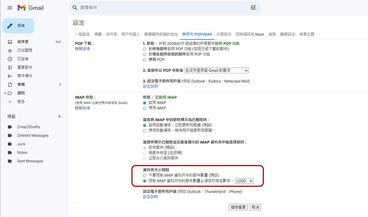This screenshot has width=368, height=217.
Task: Click the search magnifier icon
Action: click(75, 8)
